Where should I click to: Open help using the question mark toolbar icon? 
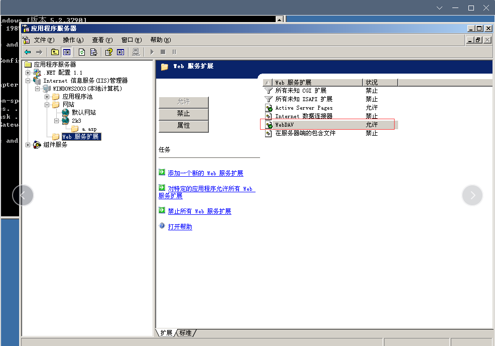(108, 52)
